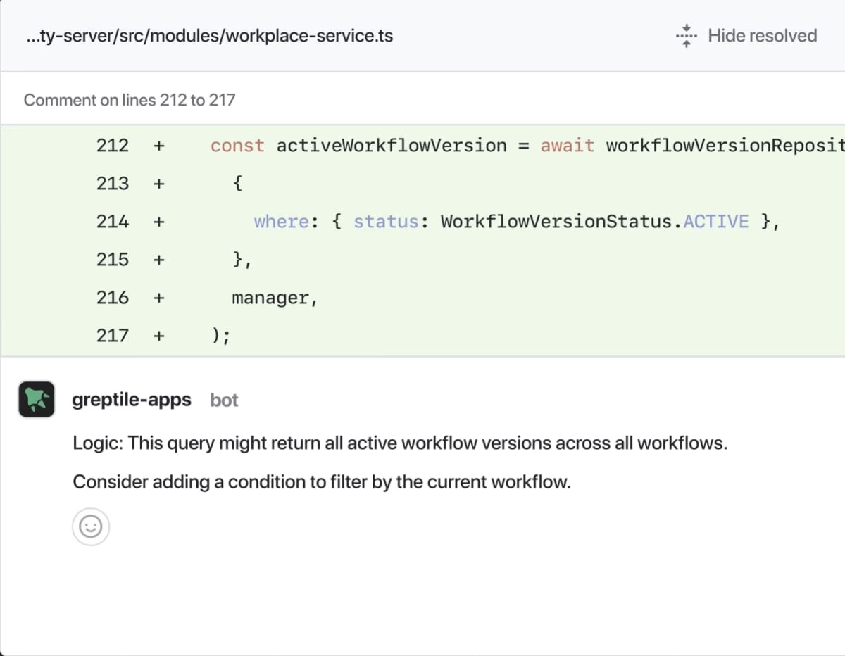Click the bot label next to greptile-apps
The image size is (845, 656).
(224, 400)
